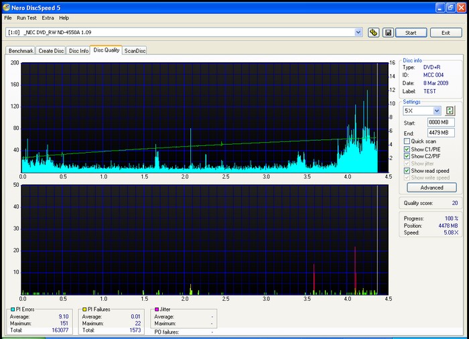
Task: Click the Jitter magenta legend icon
Action: click(157, 310)
